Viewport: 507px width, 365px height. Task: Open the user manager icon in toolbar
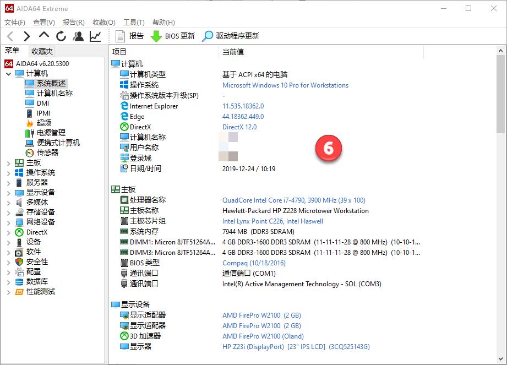pos(78,36)
